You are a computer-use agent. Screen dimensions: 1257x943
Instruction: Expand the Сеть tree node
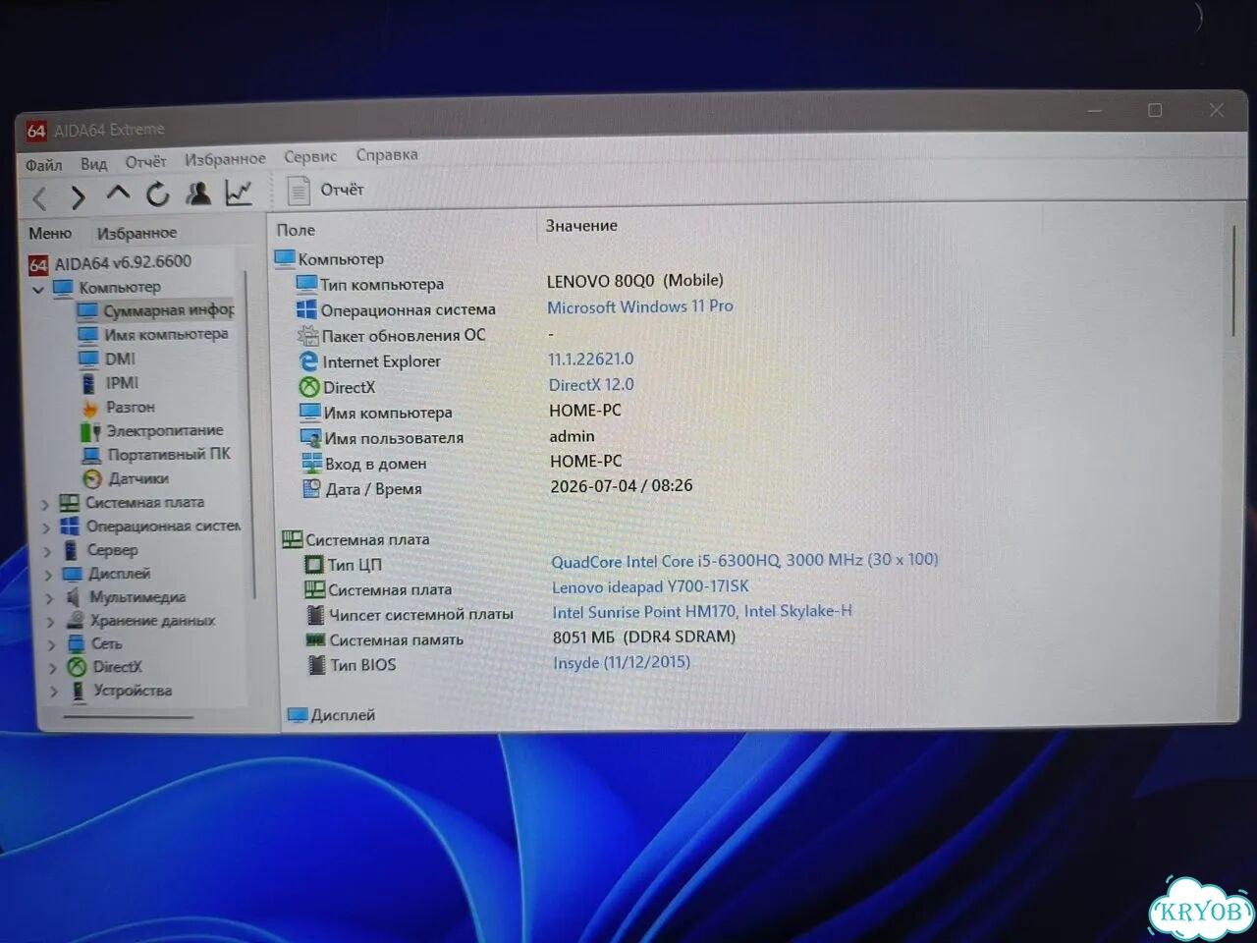(51, 645)
